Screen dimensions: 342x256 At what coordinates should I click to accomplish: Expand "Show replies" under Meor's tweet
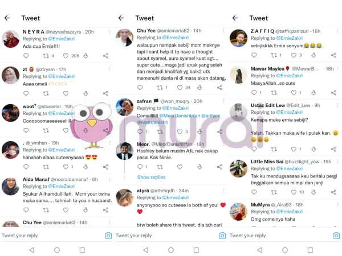[x=151, y=177]
